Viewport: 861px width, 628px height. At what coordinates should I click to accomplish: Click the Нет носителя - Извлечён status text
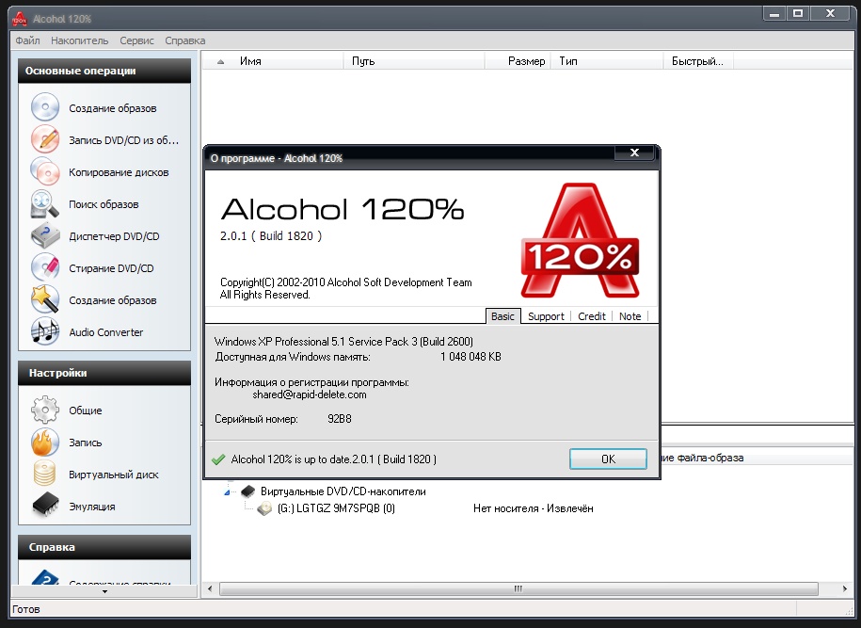[x=534, y=508]
